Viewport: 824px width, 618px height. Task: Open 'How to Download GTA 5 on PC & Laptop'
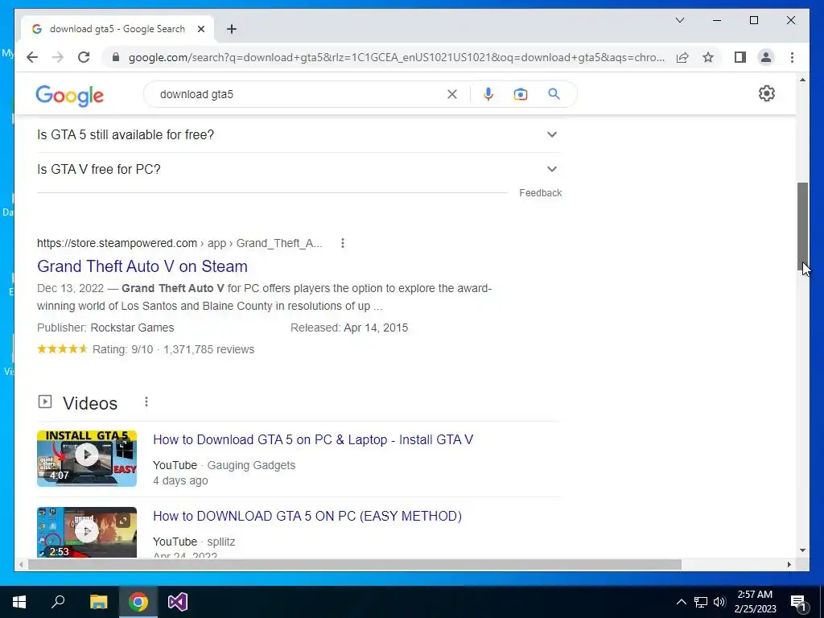click(313, 440)
